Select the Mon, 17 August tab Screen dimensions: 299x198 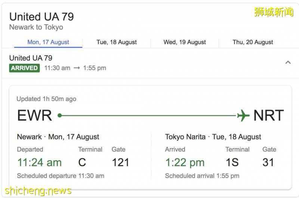[48, 42]
